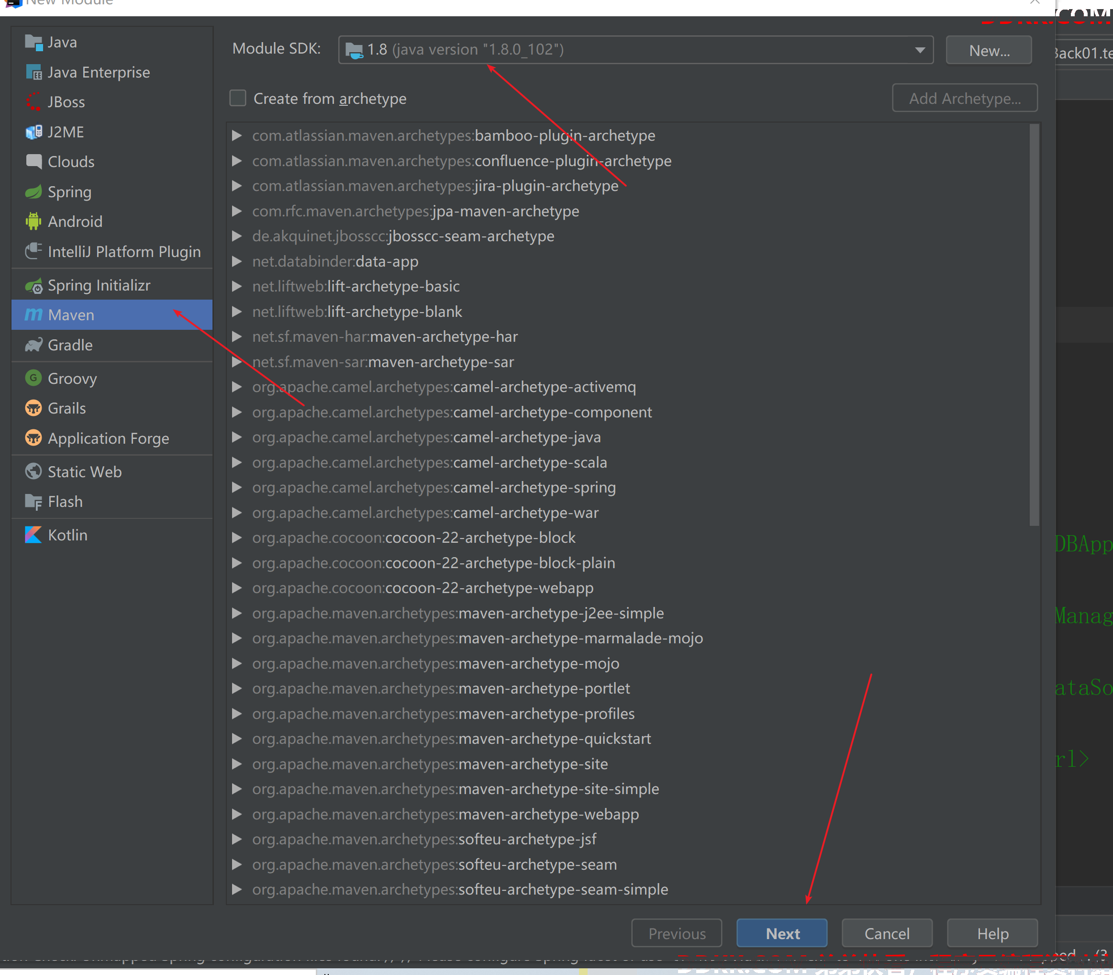Click the Next button
Screen dimensions: 1113x975
pyautogui.click(x=782, y=934)
